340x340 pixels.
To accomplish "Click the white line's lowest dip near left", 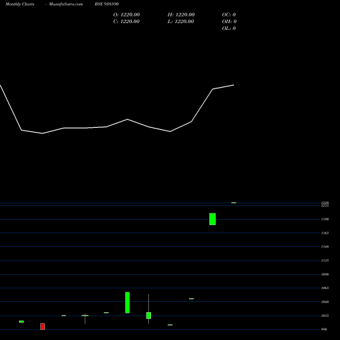I will pyautogui.click(x=42, y=133).
